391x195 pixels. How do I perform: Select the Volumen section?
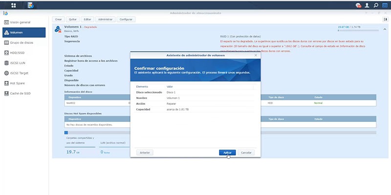click(24, 33)
